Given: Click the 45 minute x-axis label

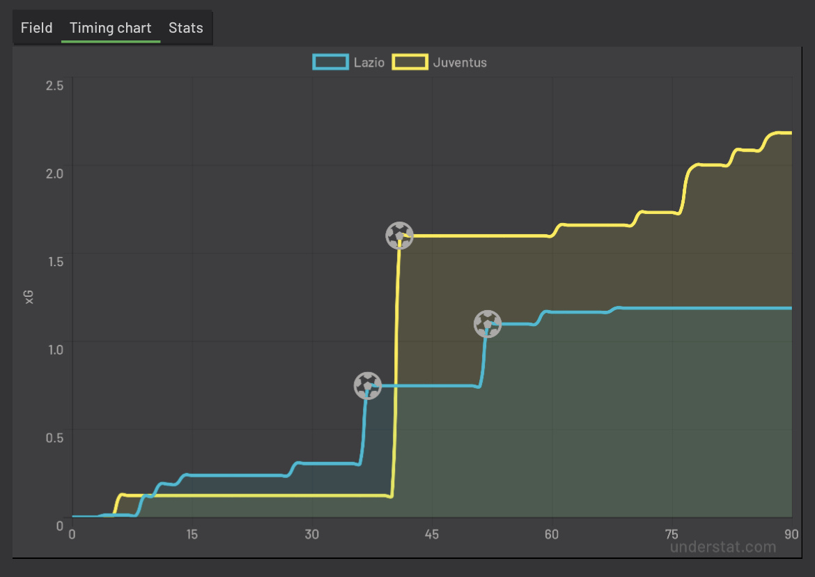Looking at the screenshot, I should [x=431, y=534].
